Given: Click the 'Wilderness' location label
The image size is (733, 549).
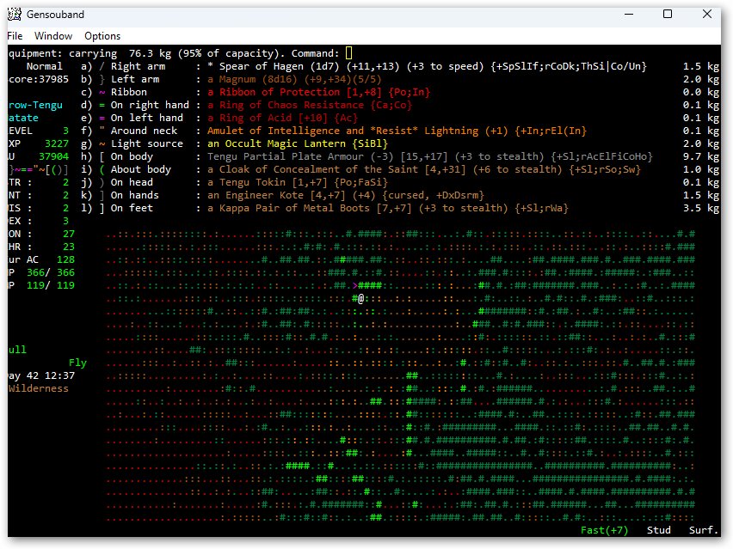Looking at the screenshot, I should pos(38,388).
